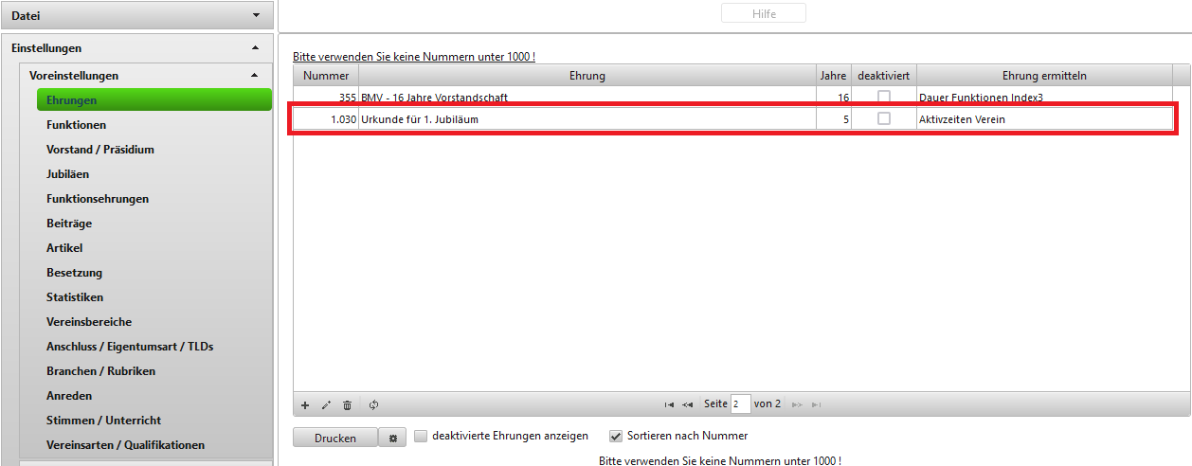This screenshot has height=466, width=1192.
Task: Collapse the Einstellungen section
Action: [255, 47]
